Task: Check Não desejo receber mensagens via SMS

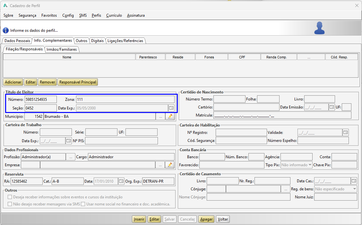Action: [10, 204]
